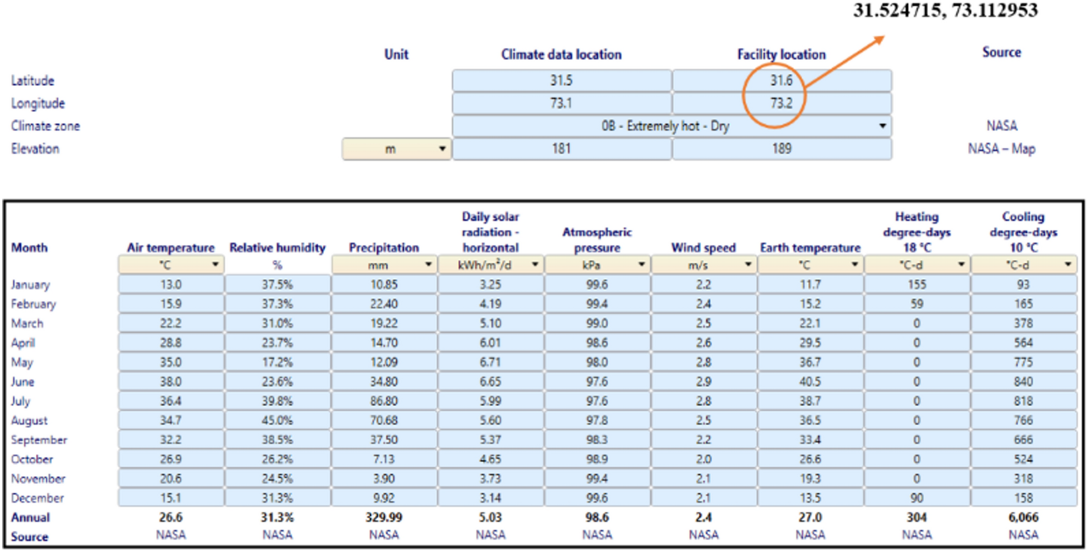Click the Facility location latitude field 31.6
This screenshot has width=1088, height=553.
point(782,80)
